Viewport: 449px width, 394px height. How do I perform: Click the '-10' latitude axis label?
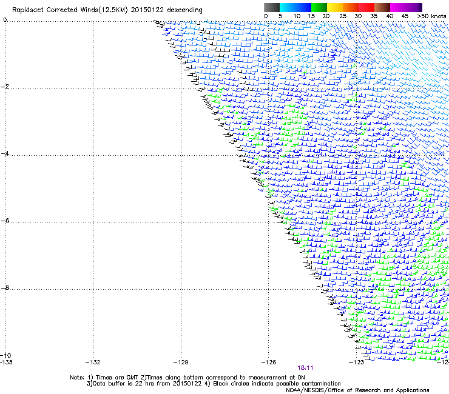(5, 355)
